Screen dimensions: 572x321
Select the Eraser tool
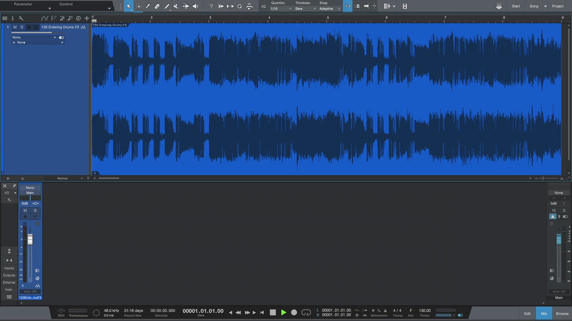pyautogui.click(x=157, y=6)
